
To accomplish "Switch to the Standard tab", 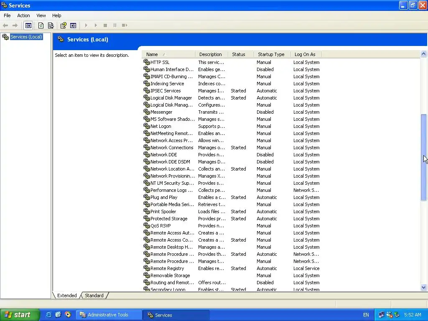I will 94,296.
